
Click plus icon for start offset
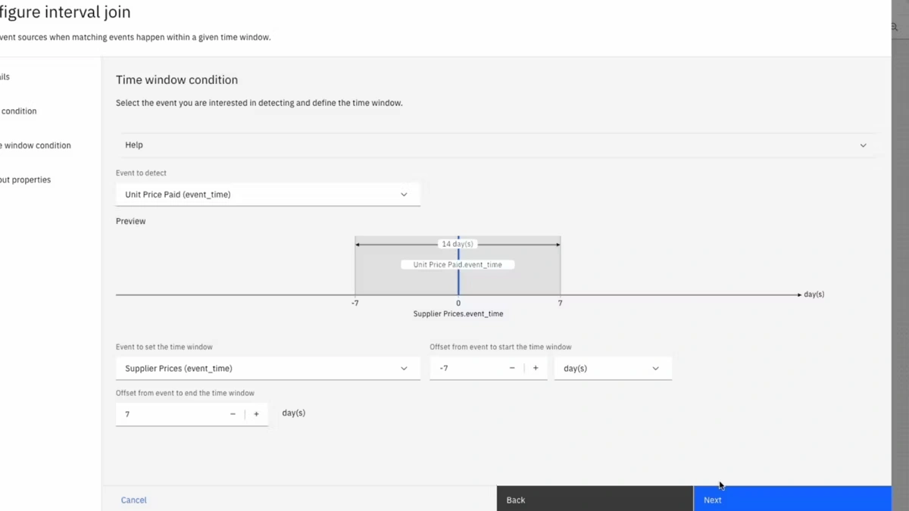point(536,369)
